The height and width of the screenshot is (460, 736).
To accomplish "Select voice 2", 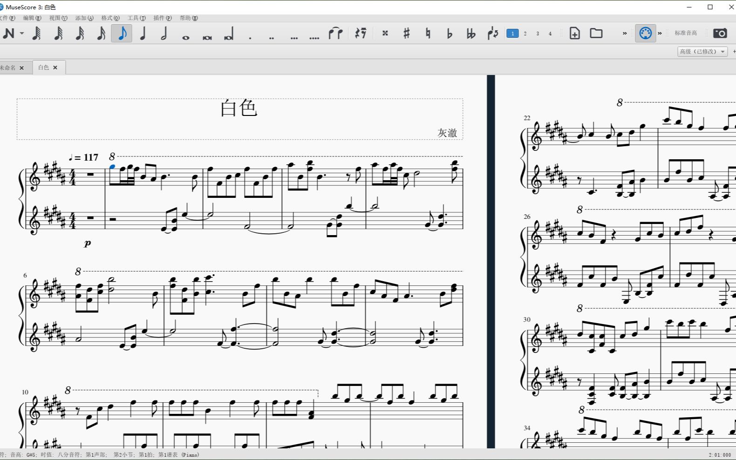I will click(x=525, y=34).
